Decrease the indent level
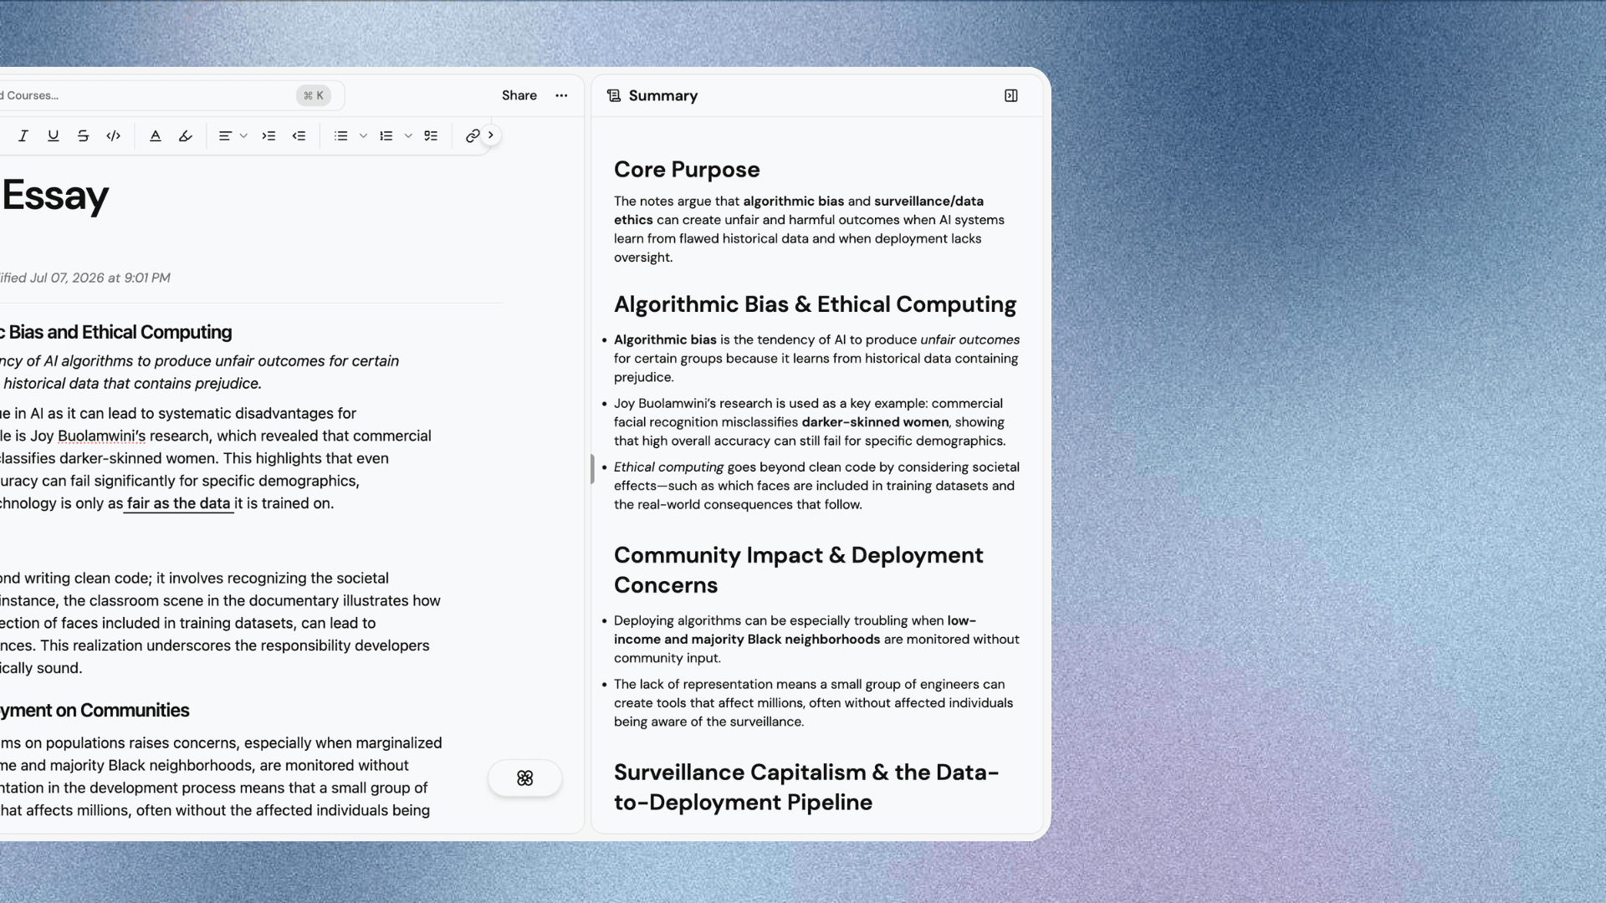1606x903 pixels. [299, 135]
